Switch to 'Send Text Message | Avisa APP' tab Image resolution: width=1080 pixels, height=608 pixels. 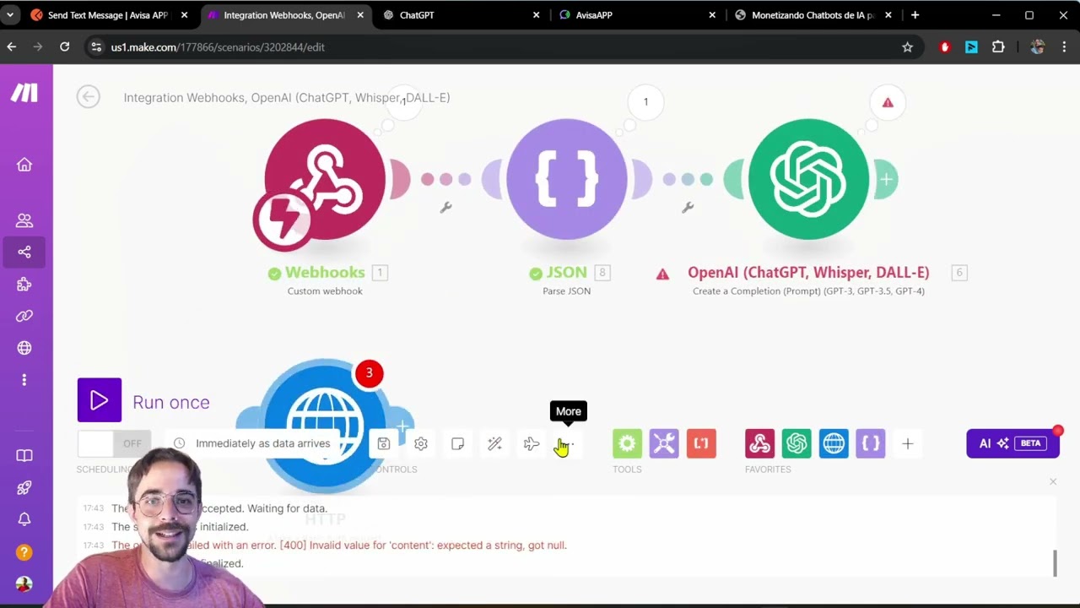click(108, 15)
